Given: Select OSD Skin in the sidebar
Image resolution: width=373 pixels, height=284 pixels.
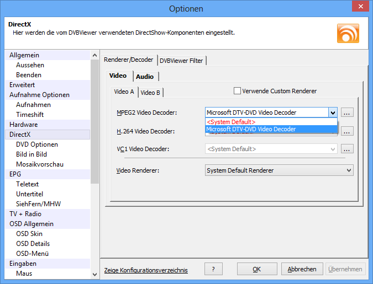Looking at the screenshot, I should click(x=29, y=234).
